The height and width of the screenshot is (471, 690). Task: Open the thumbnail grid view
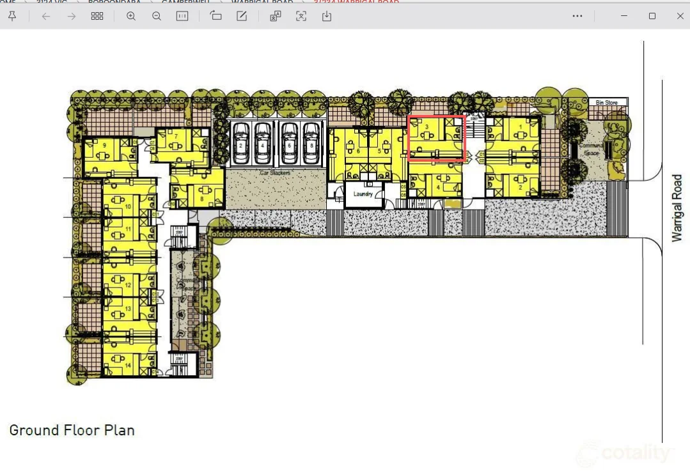(x=97, y=16)
